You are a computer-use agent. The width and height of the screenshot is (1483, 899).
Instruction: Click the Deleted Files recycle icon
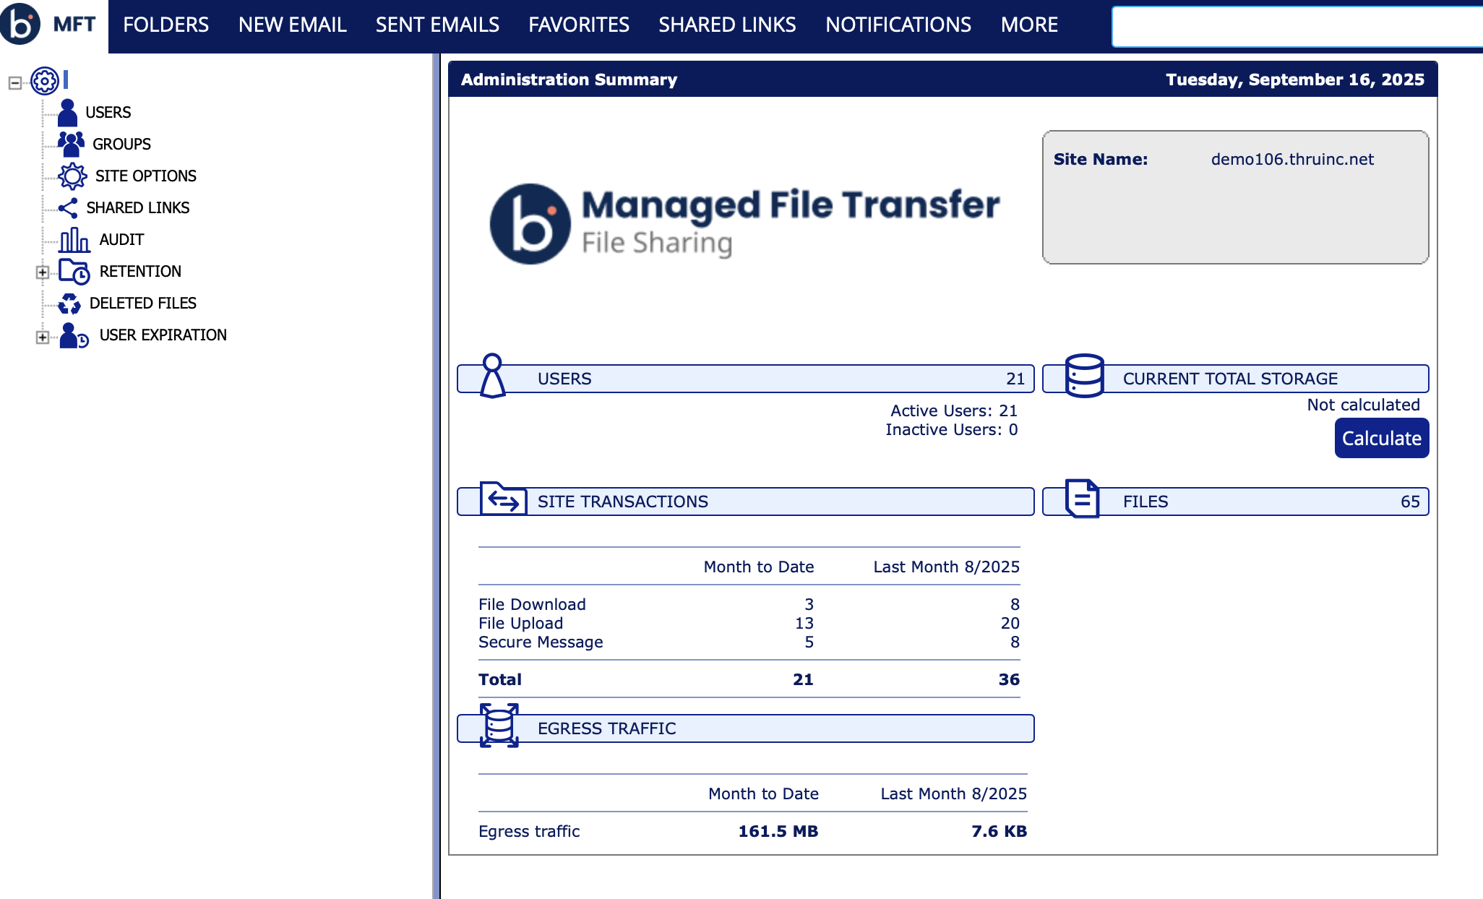pos(69,304)
